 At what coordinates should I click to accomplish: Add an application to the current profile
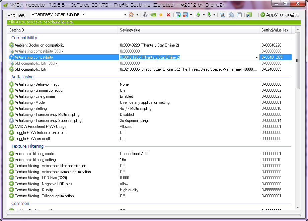(x=178, y=15)
